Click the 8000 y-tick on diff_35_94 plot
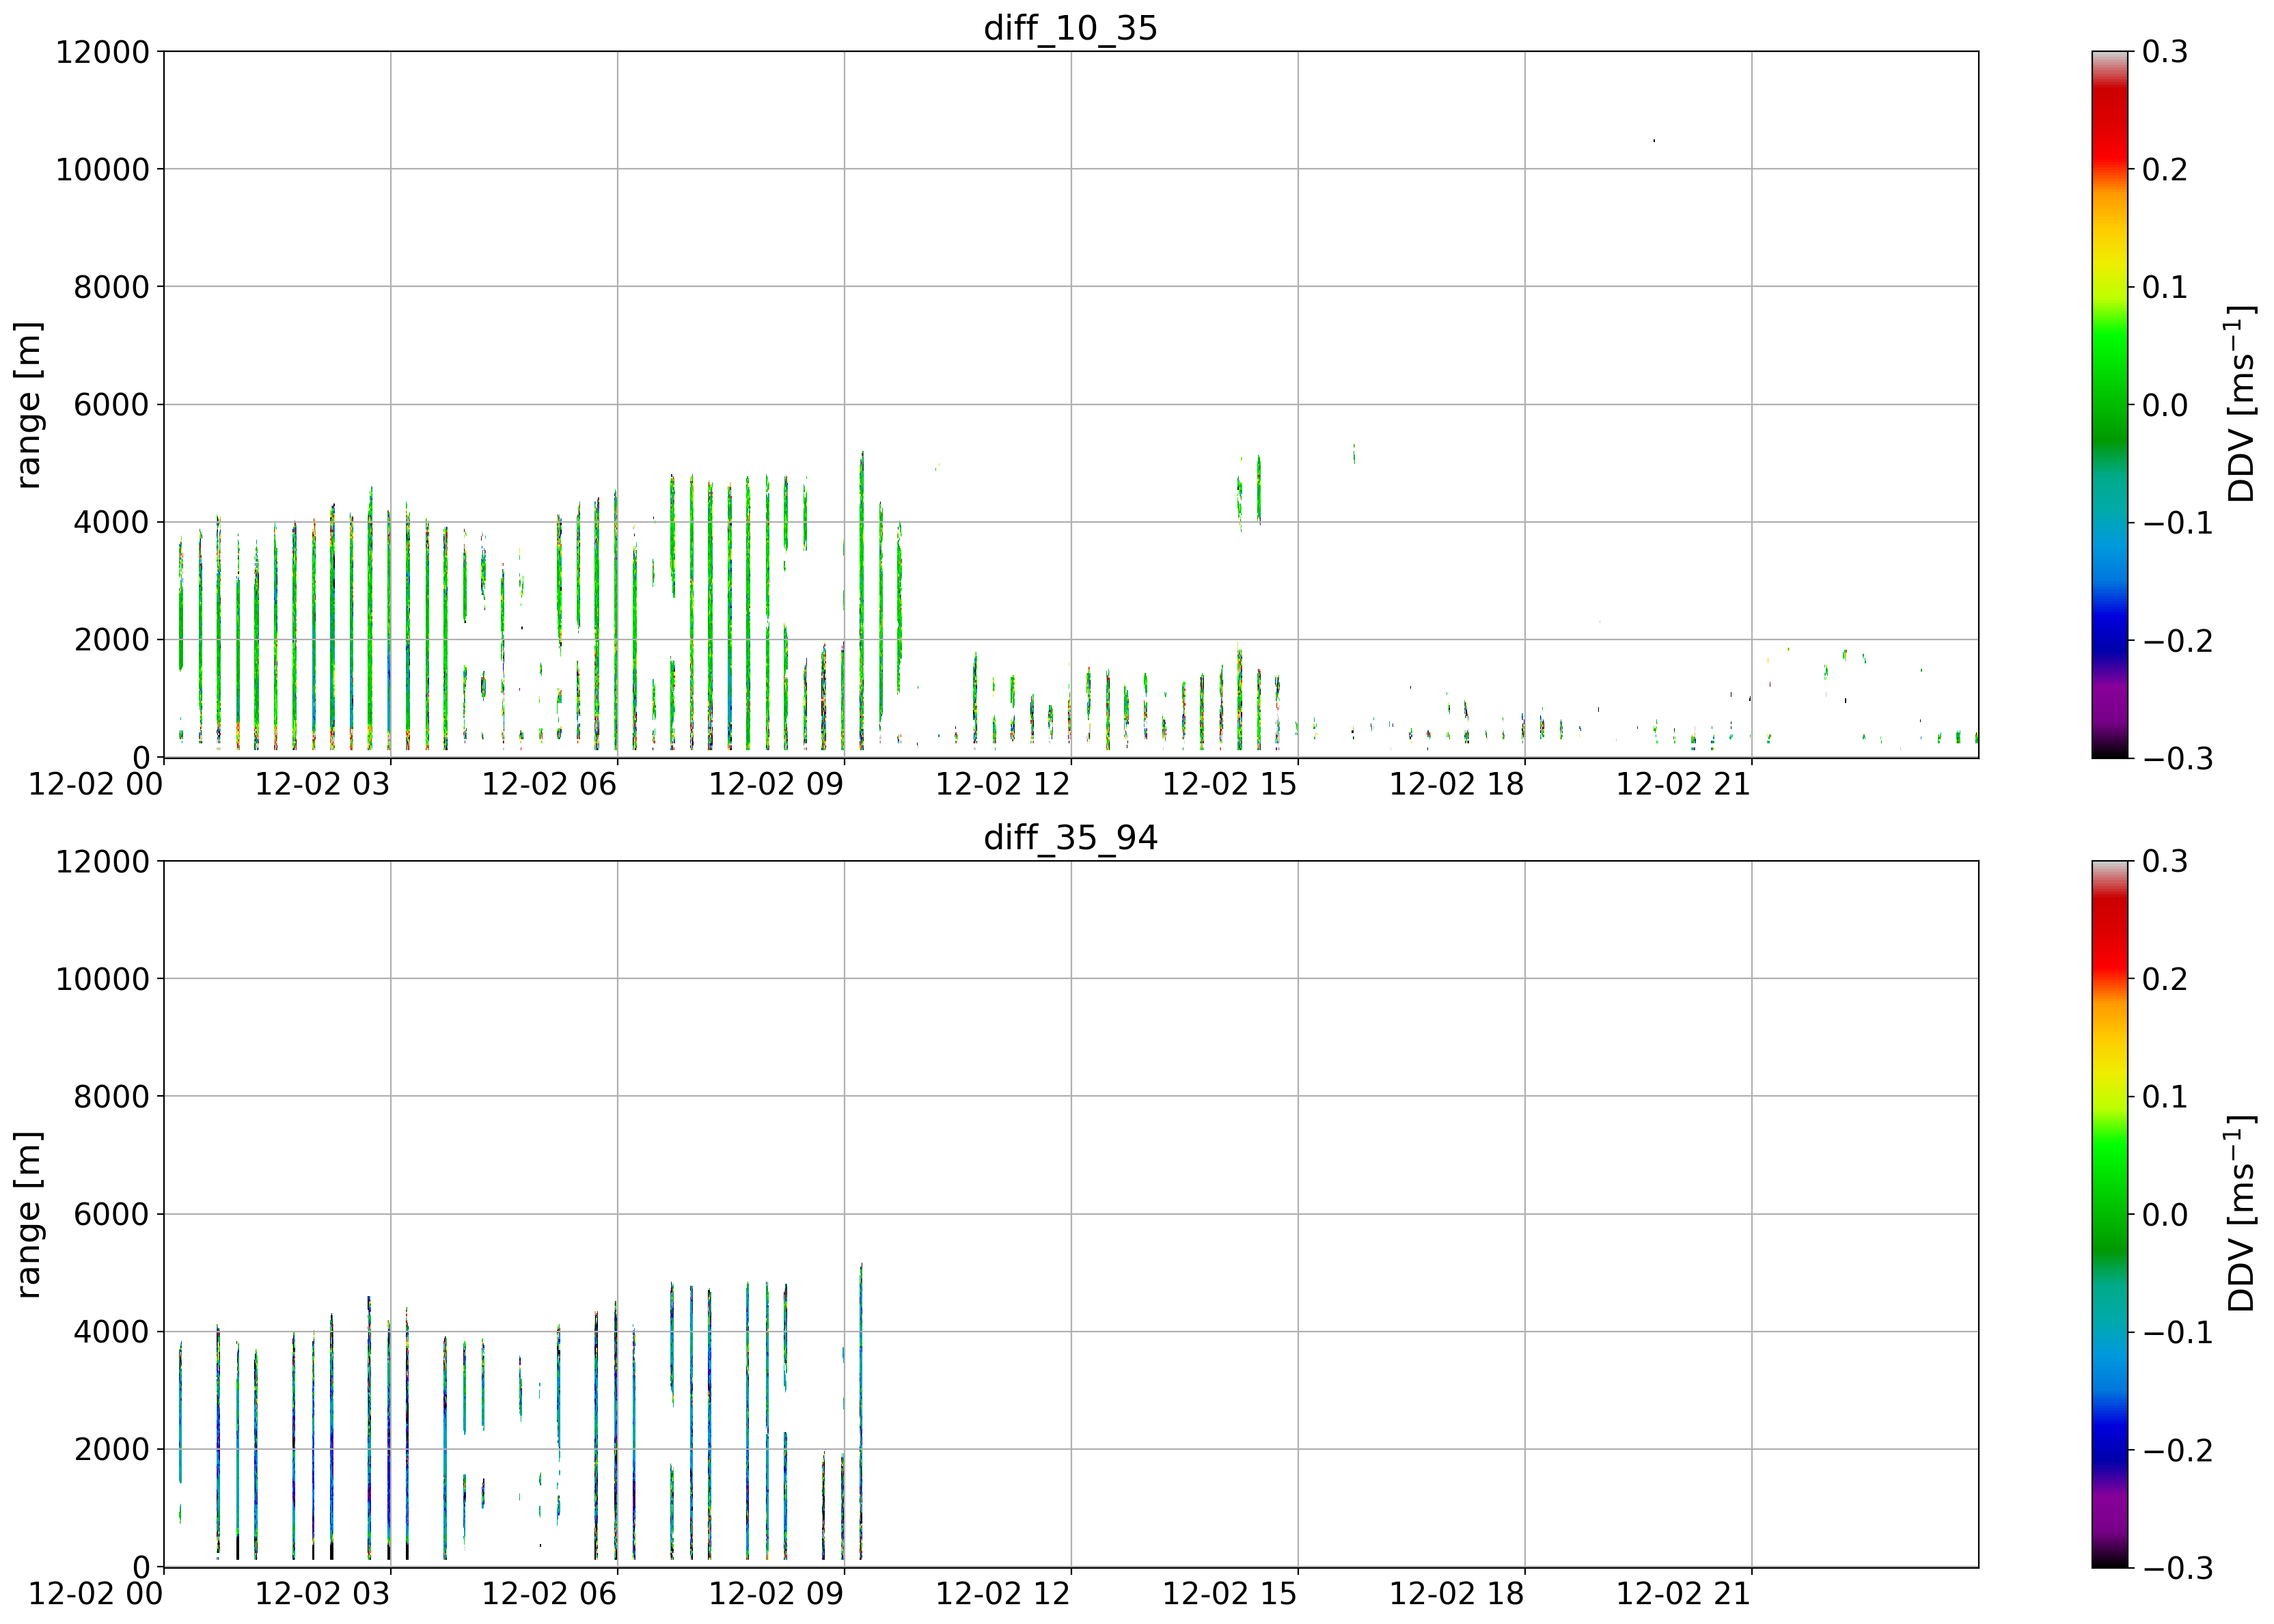 click(111, 1097)
